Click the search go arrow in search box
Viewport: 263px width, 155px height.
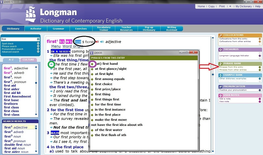[x=38, y=39]
